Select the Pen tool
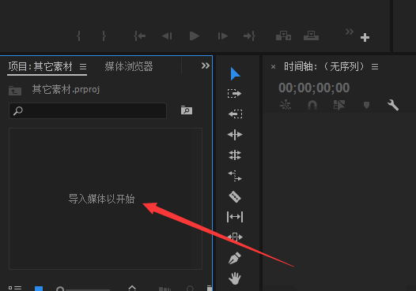The image size is (416, 291). coord(235,258)
